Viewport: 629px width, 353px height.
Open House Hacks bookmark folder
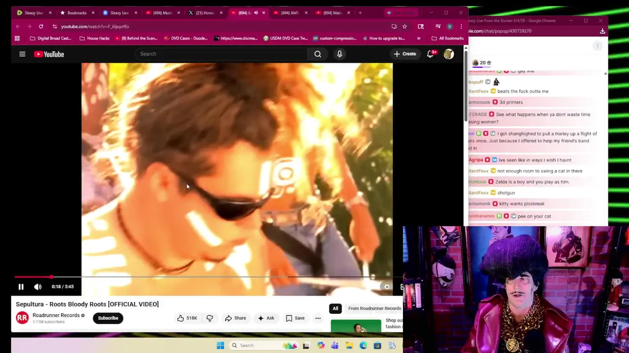pyautogui.click(x=94, y=38)
